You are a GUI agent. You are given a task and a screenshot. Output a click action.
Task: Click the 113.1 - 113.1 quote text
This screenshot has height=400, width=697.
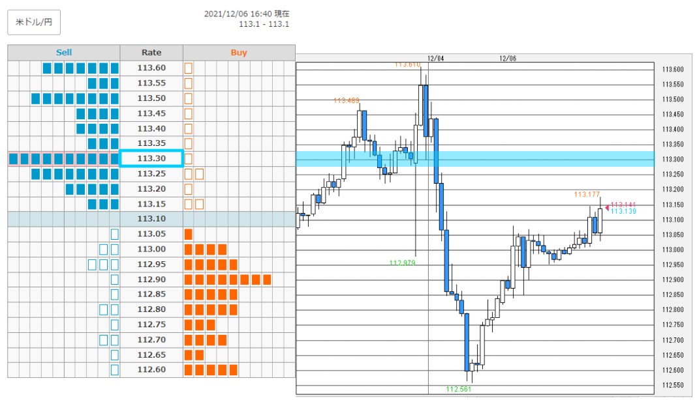click(264, 24)
